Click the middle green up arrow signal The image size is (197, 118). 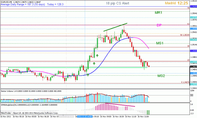94,64
